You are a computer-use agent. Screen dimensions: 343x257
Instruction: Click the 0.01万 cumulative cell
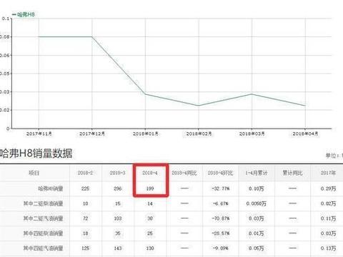tap(257, 233)
